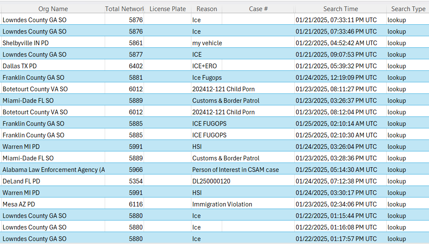
Task: Click the Alabama Law Enforcement Agency cell
Action: pos(53,170)
